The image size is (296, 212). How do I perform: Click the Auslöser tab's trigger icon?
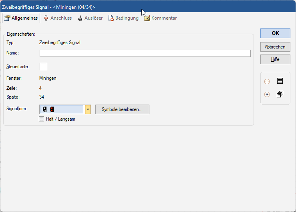(x=80, y=18)
